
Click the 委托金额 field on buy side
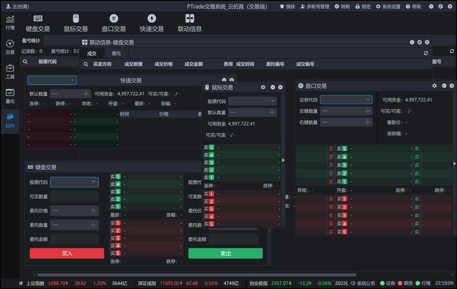coord(74,239)
